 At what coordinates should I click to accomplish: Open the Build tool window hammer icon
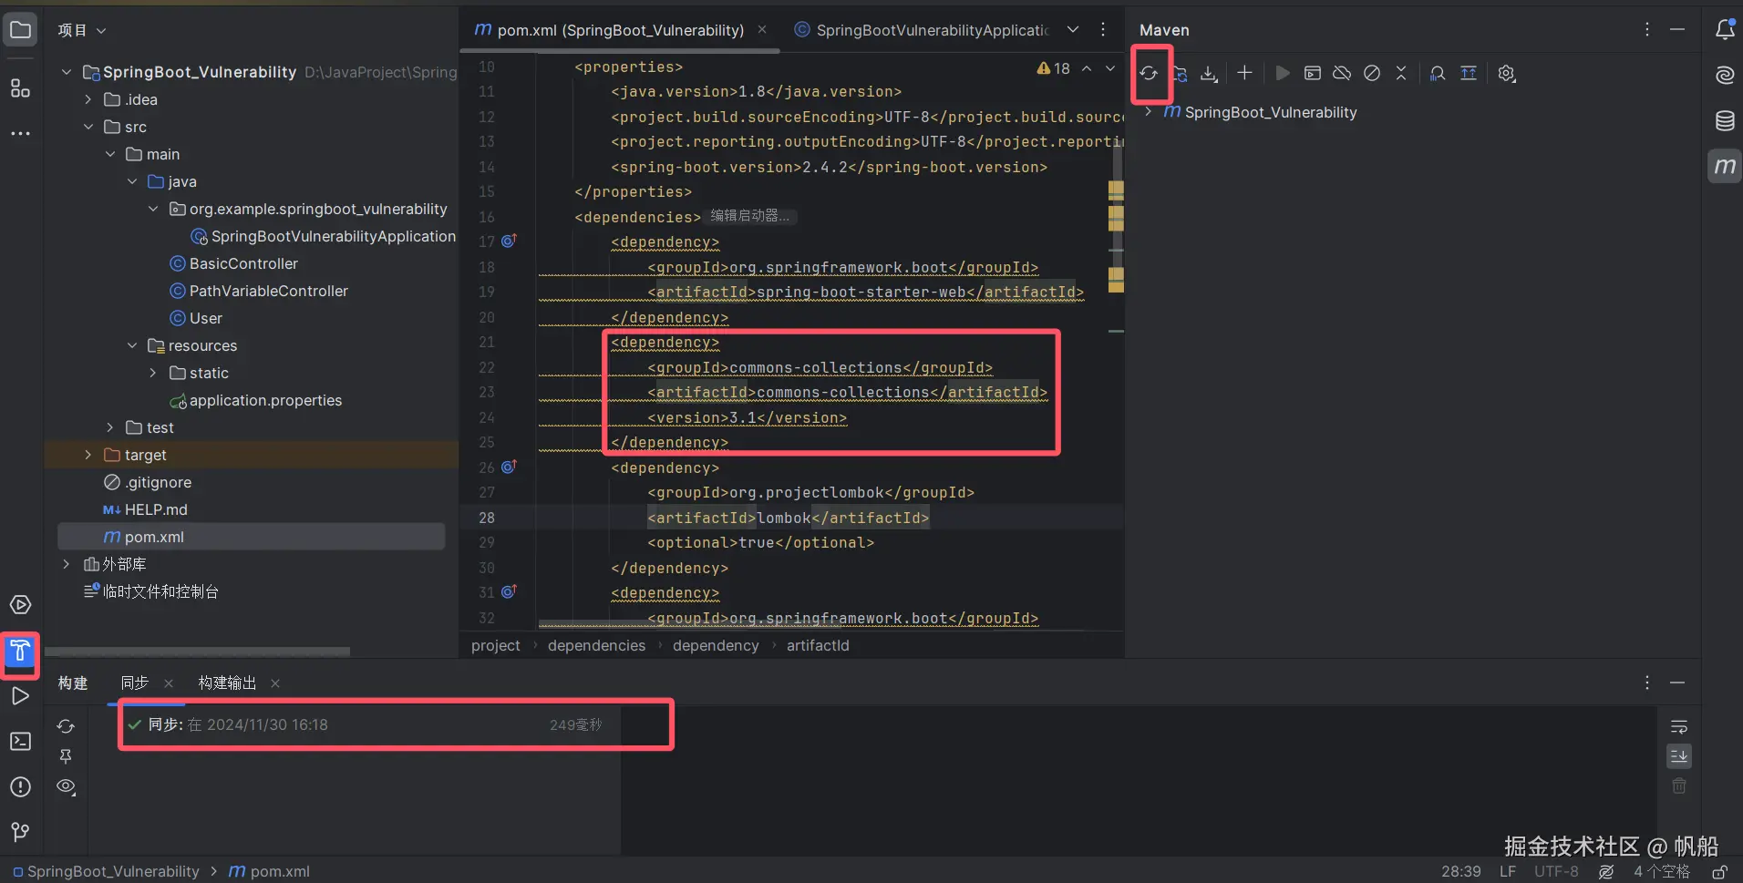[x=20, y=652]
